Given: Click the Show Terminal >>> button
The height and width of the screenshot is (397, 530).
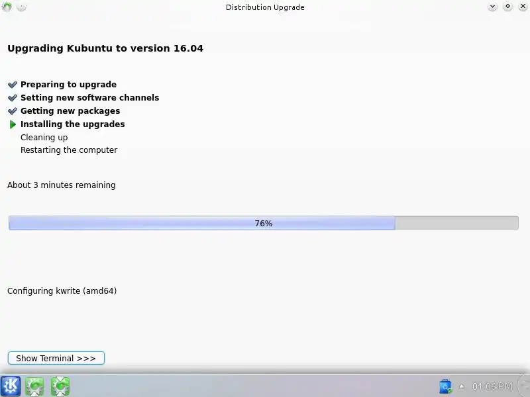Looking at the screenshot, I should 56,358.
